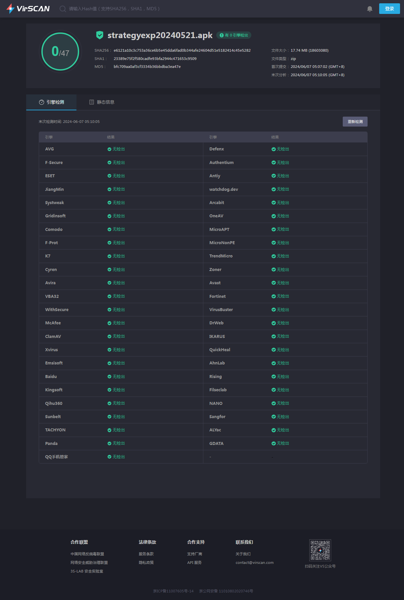Click the watchdog.dev engine name

[x=224, y=189]
